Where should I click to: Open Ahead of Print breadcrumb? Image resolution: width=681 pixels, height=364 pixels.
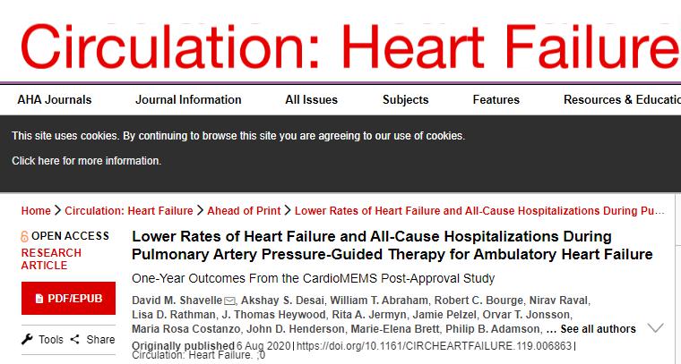pos(244,211)
